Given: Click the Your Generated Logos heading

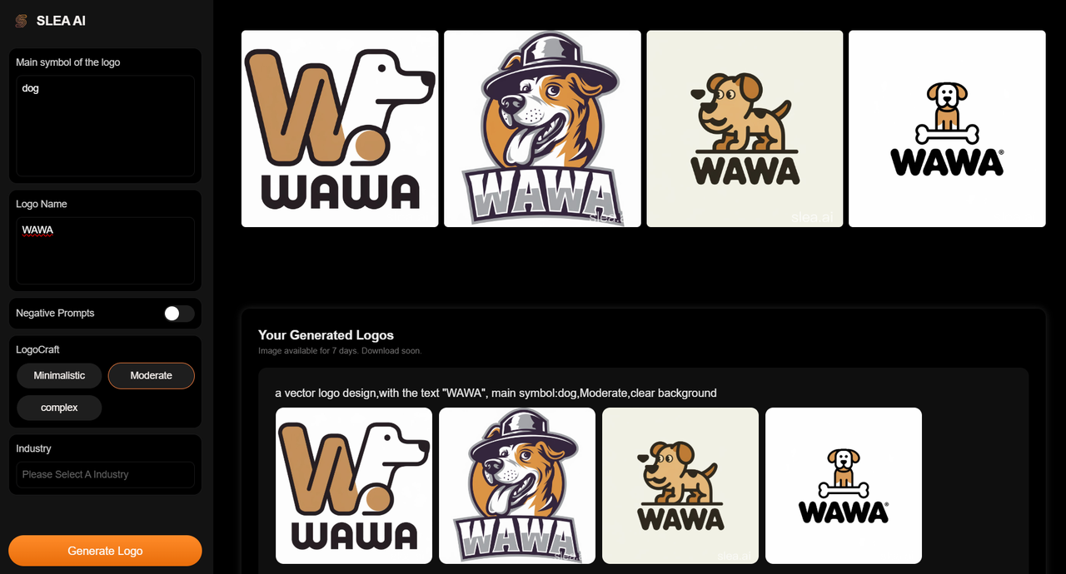Looking at the screenshot, I should point(326,335).
